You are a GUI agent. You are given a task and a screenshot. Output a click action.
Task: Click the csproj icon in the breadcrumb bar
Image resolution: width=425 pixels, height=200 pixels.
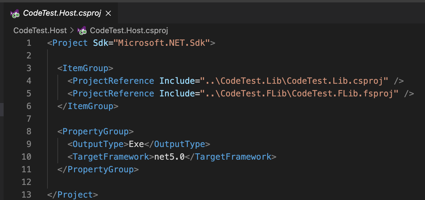tap(80, 30)
